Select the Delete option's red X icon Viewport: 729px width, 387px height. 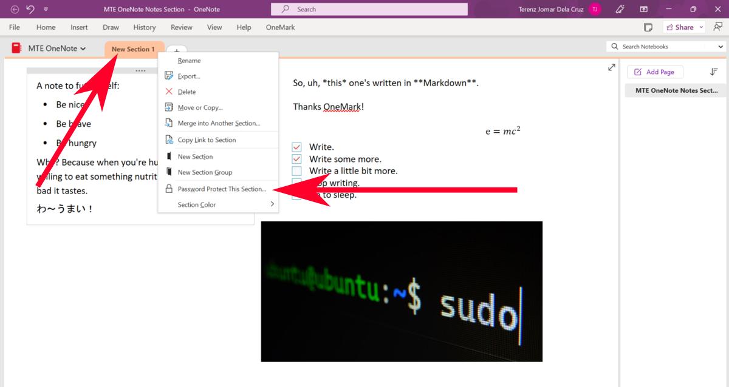[x=169, y=92]
